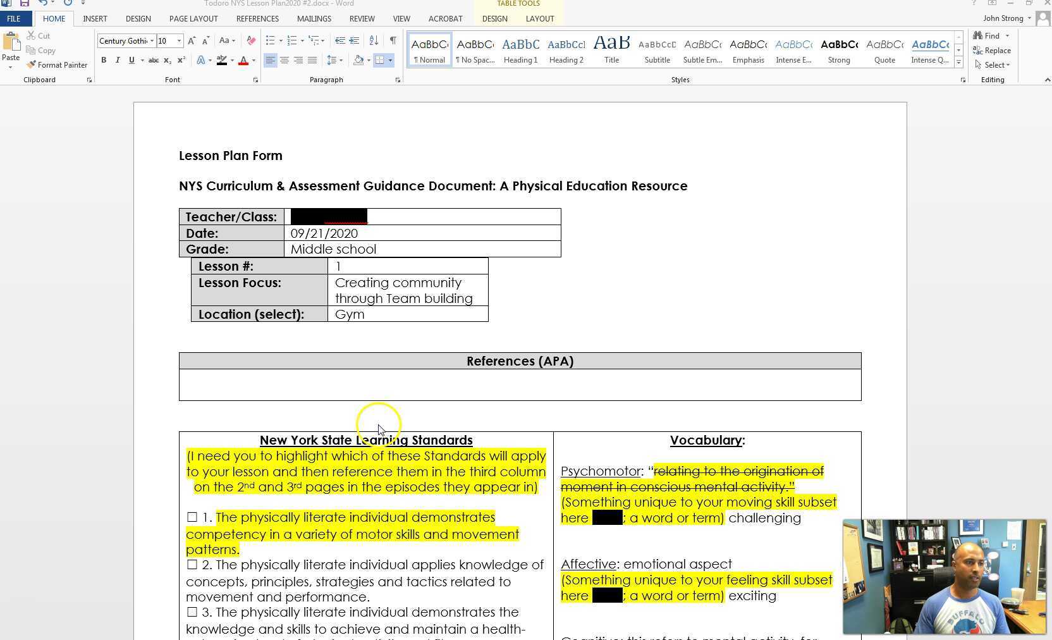Activate the Format Painter tool
Image resolution: width=1052 pixels, height=640 pixels.
point(57,65)
